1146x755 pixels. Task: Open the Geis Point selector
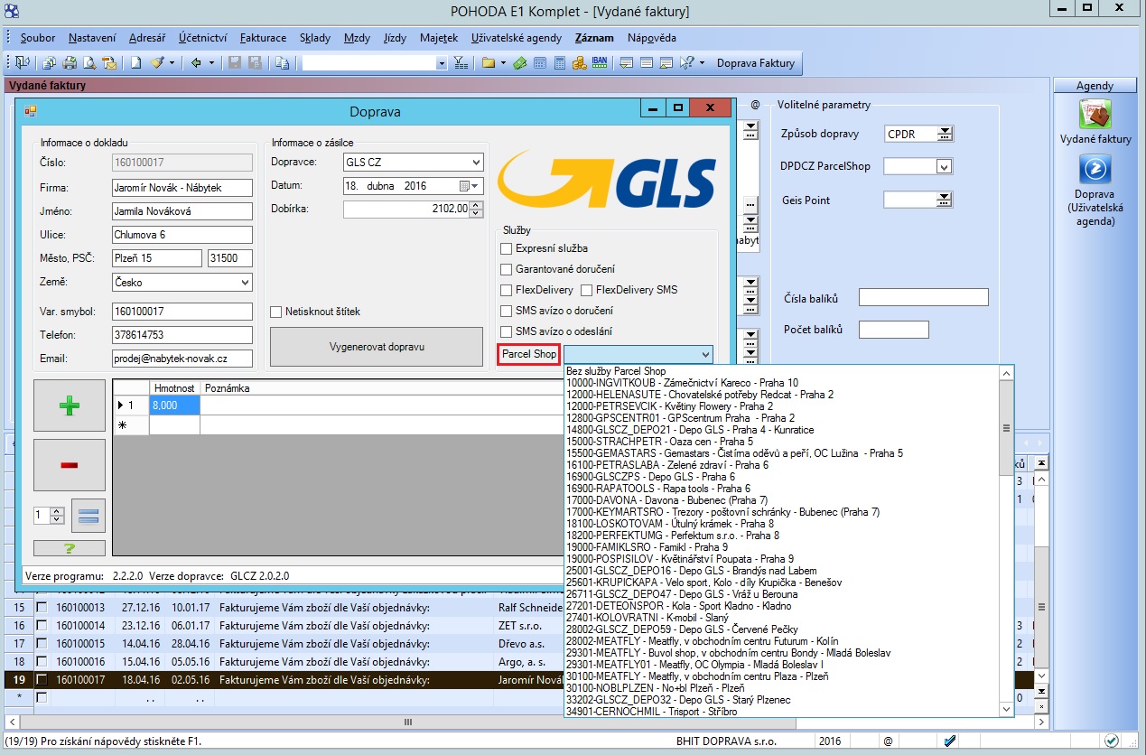[x=945, y=200]
